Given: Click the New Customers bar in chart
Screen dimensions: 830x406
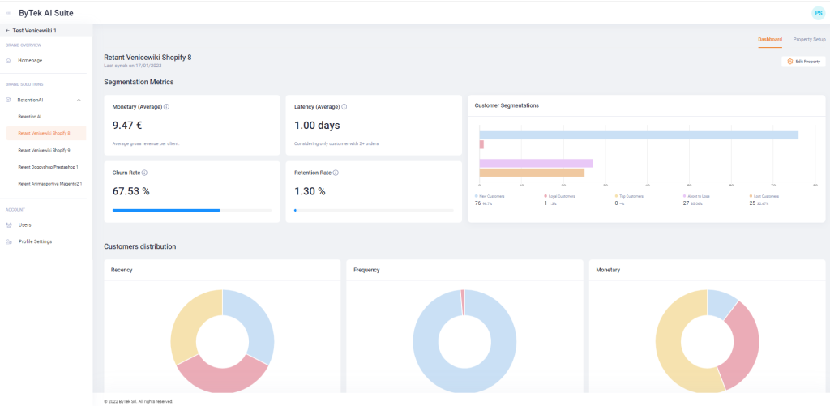Looking at the screenshot, I should pyautogui.click(x=639, y=135).
